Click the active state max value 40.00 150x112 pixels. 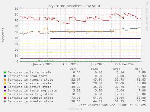click(141, 87)
